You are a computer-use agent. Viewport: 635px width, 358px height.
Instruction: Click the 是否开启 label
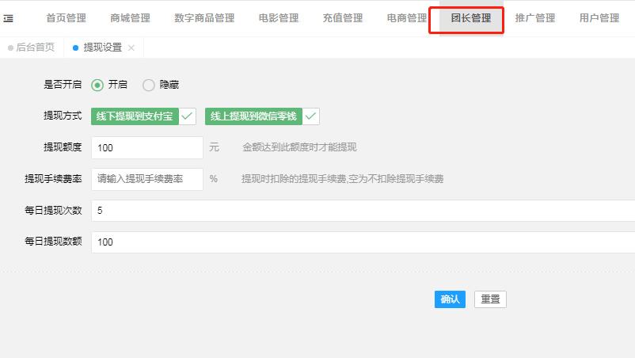(63, 85)
